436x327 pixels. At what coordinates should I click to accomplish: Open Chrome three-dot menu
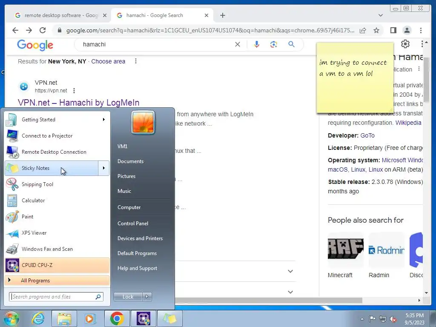coord(421,30)
